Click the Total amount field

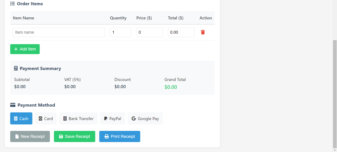pos(181,32)
